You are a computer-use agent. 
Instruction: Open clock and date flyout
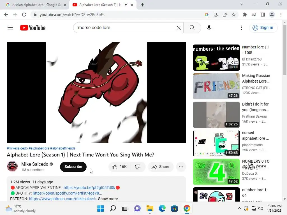(x=274, y=208)
